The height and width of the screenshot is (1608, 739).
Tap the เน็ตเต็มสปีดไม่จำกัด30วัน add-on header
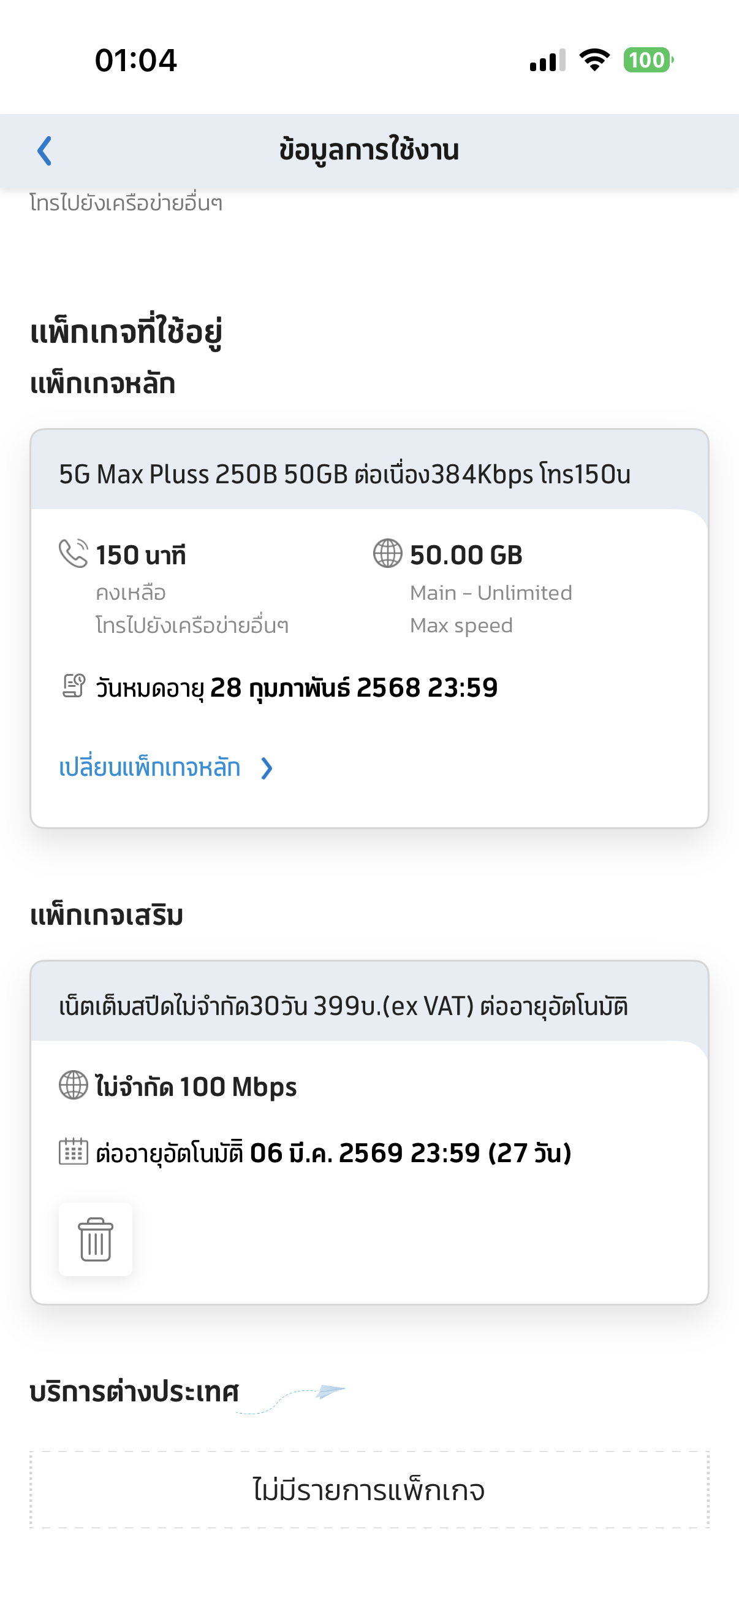pyautogui.click(x=343, y=1006)
